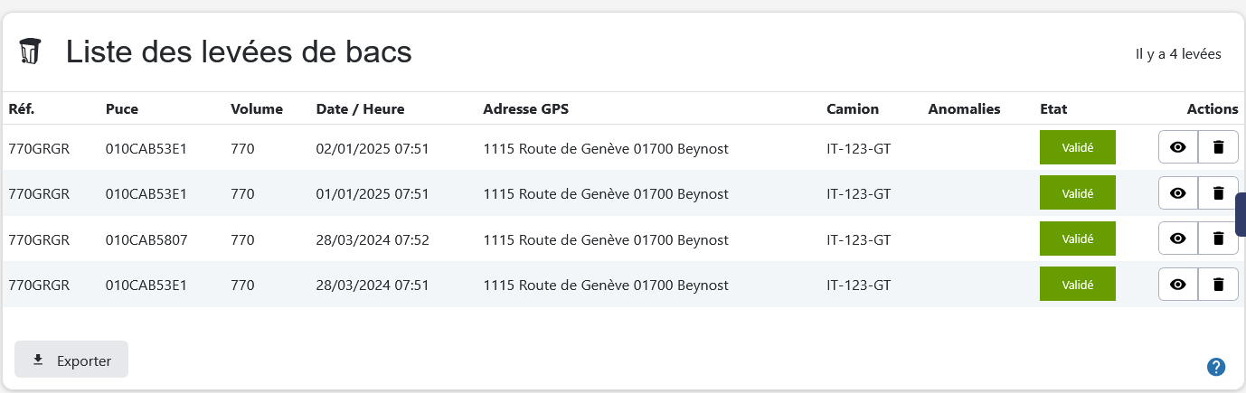Screen dimensions: 1246x393
Task: Click trash icon for 01/01/2025 collection
Action: coord(1218,193)
